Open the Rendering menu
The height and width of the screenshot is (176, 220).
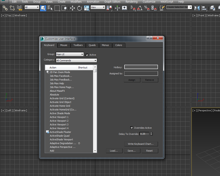click(x=131, y=2)
